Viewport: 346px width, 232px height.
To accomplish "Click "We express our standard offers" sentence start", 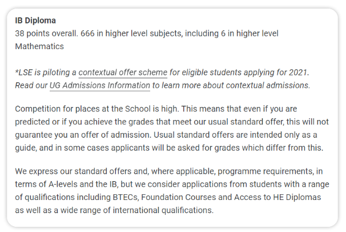I will pos(73,171).
